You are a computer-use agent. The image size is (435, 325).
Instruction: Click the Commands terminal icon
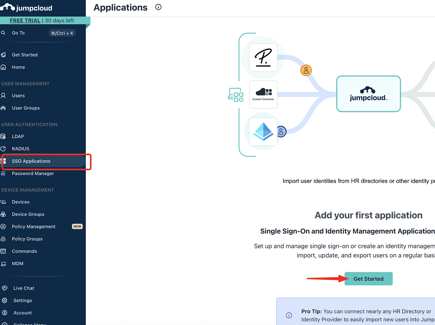[3, 251]
